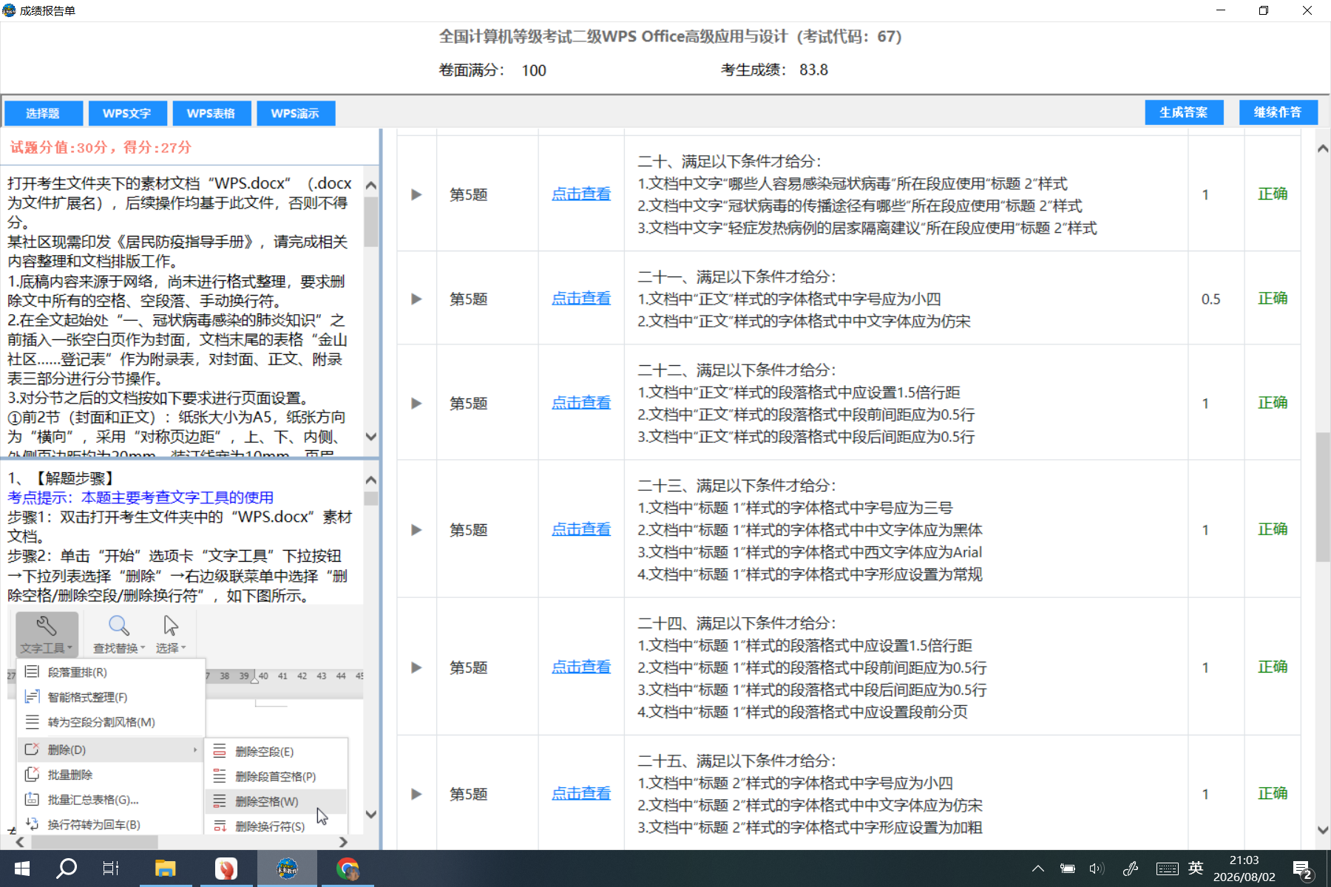Expand the 二十四 row about 标题 1 paragraph
This screenshot has height=887, width=1331.
tap(416, 667)
